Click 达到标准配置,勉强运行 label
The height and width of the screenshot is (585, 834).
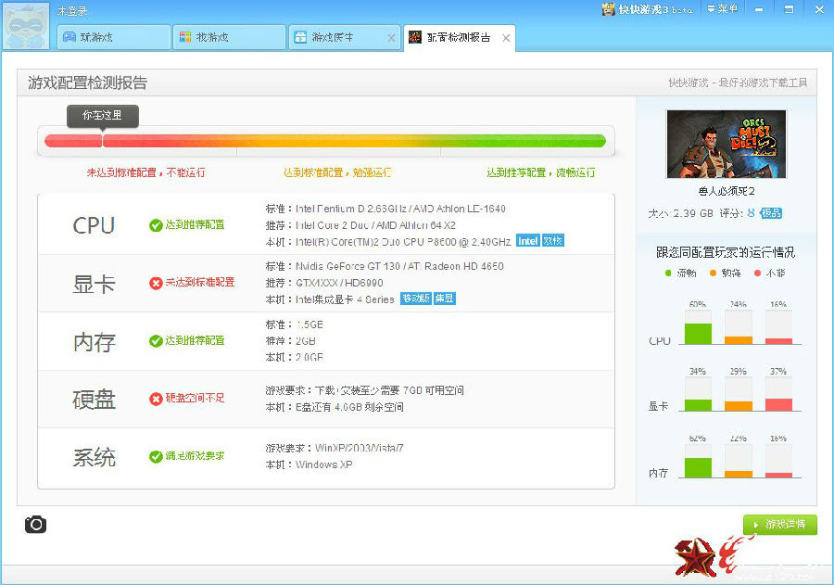click(x=337, y=172)
